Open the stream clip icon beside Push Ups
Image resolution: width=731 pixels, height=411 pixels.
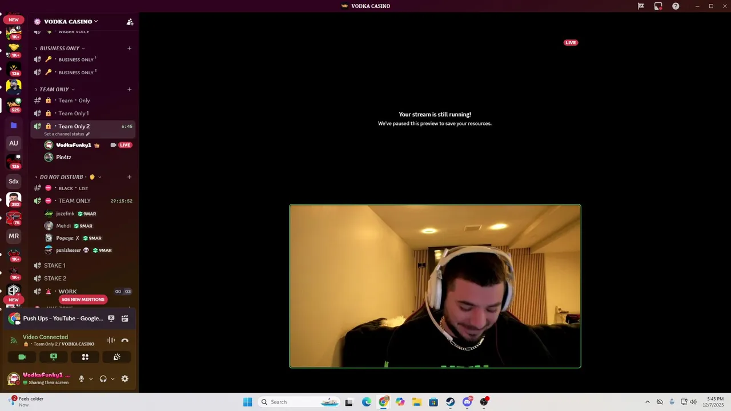tap(124, 319)
